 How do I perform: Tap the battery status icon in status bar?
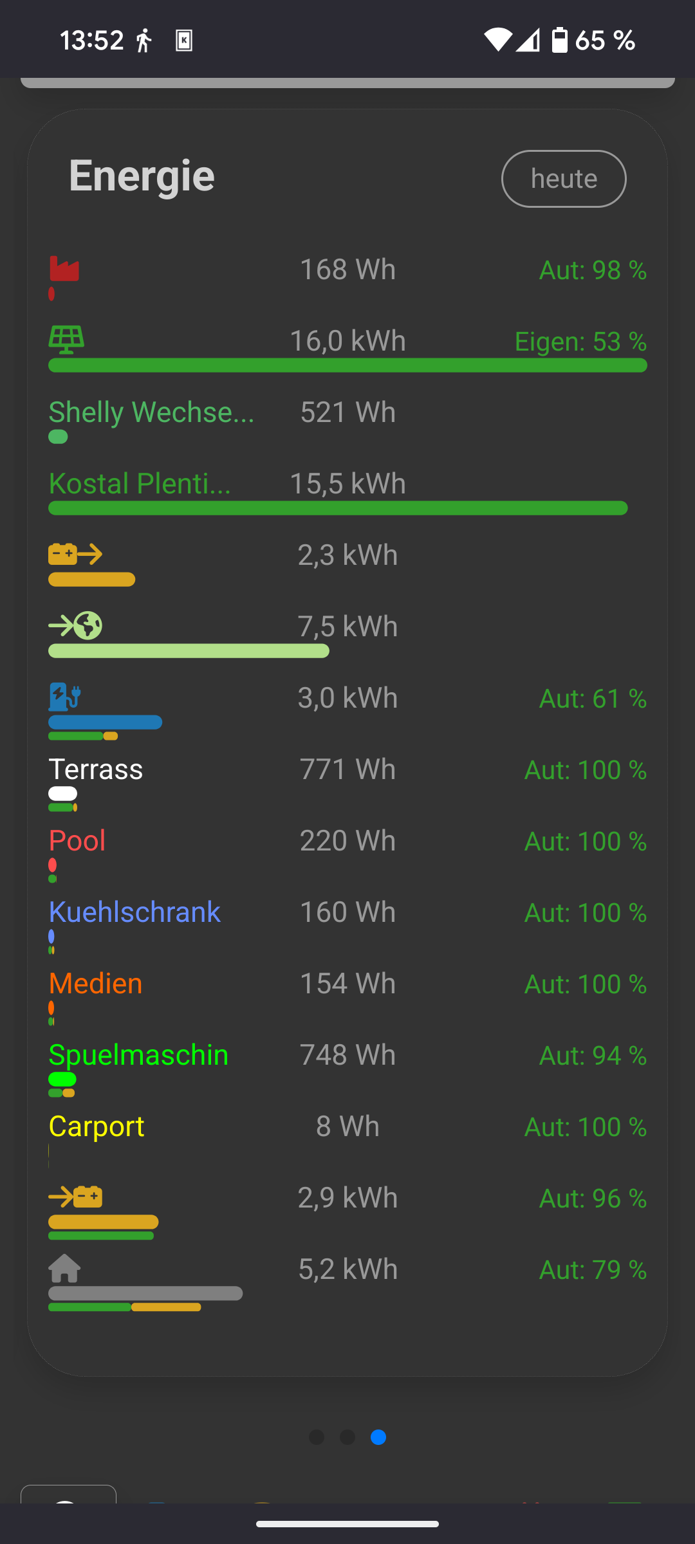(x=560, y=40)
